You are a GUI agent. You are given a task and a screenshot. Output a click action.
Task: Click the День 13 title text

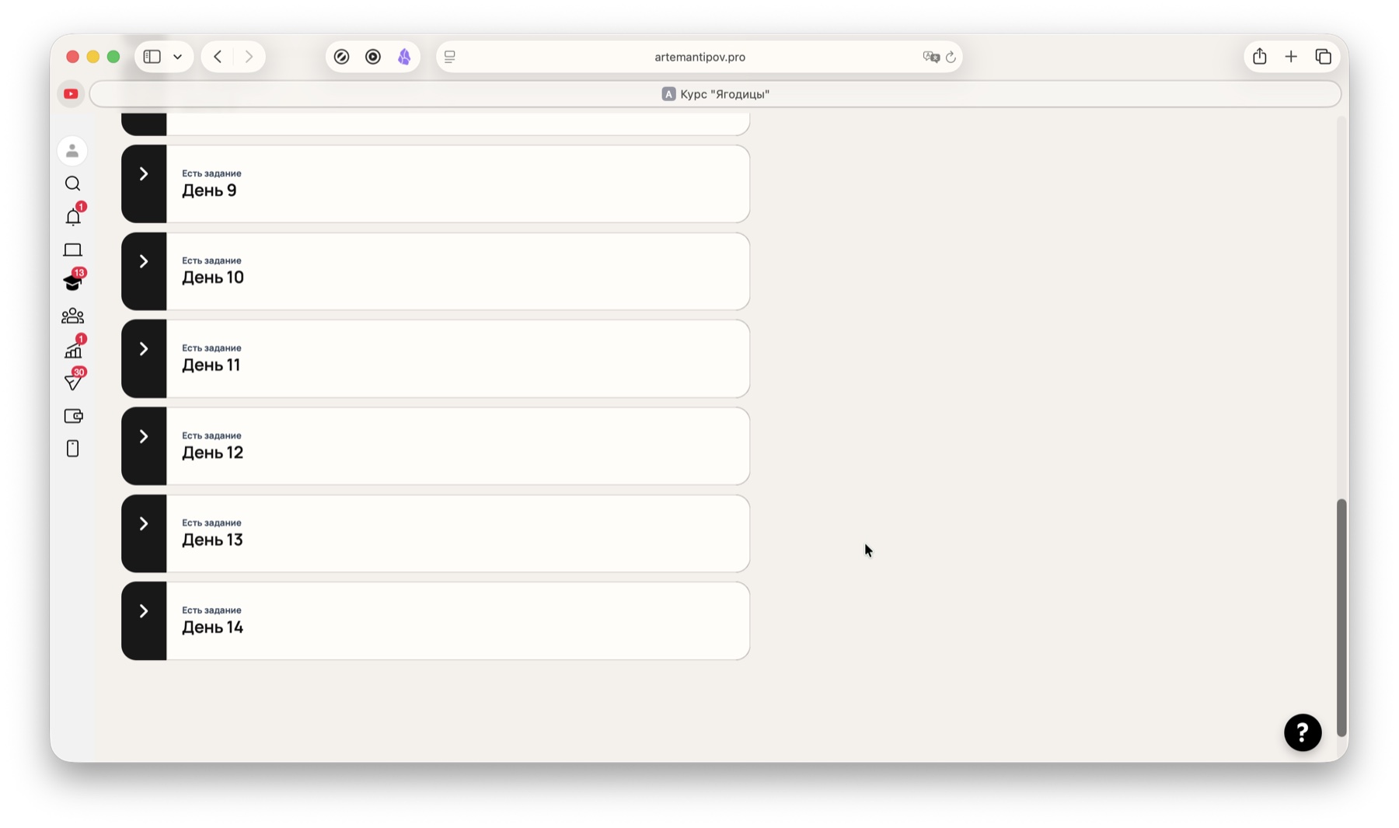212,540
